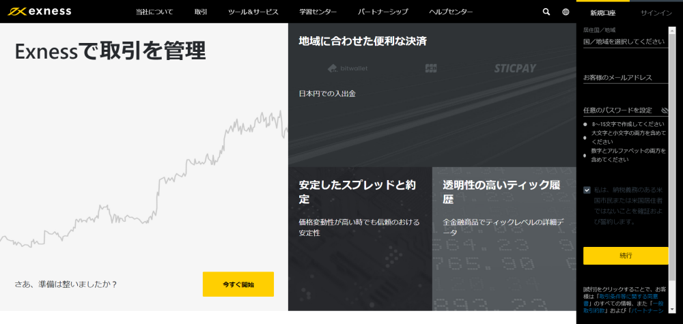Click the bitwallet payment logo
Viewport: 683px width, 324px height.
click(348, 68)
